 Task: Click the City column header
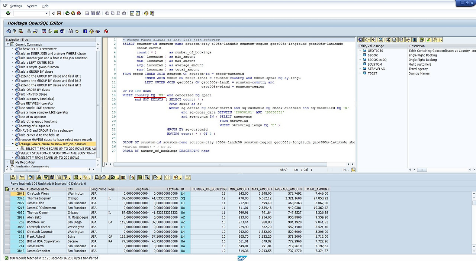tap(78, 189)
